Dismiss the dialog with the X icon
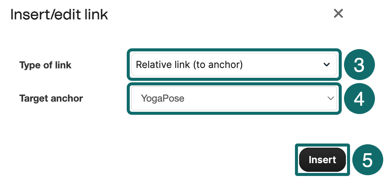387x179 pixels. pyautogui.click(x=338, y=14)
